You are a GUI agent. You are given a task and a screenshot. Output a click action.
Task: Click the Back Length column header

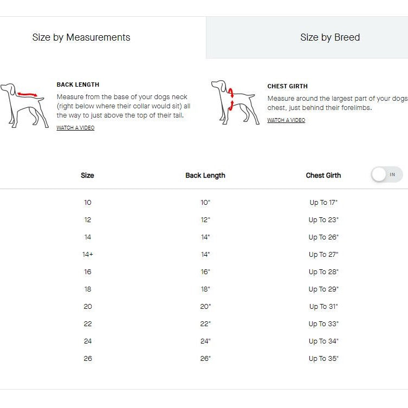click(x=205, y=176)
